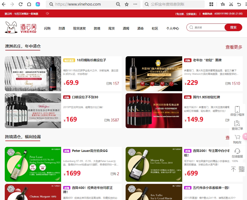Start a chat with 在线客服 headset icon

pyautogui.click(x=237, y=152)
